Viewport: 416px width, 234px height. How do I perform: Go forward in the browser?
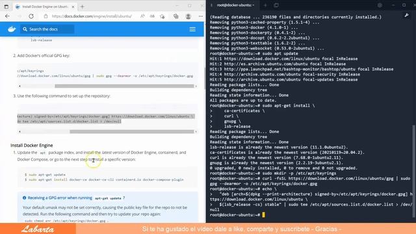point(19,16)
